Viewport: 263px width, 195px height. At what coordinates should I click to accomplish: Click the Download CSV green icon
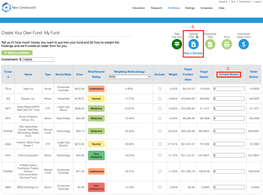click(210, 44)
